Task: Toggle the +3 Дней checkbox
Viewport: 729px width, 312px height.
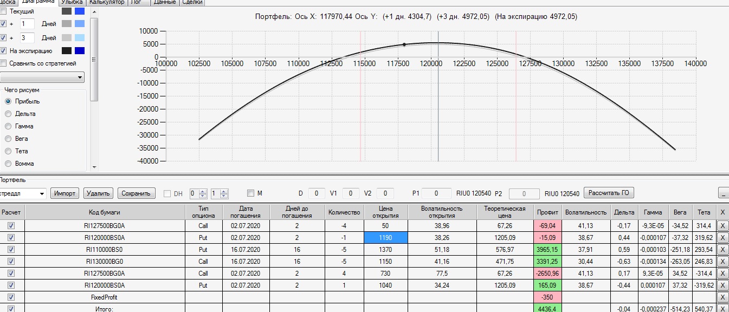Action: click(x=4, y=38)
